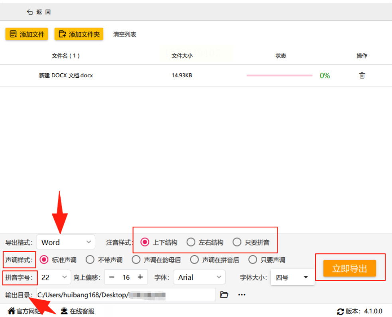The width and height of the screenshot is (392, 317).
Task: Click the three-dots more options icon
Action: click(242, 295)
